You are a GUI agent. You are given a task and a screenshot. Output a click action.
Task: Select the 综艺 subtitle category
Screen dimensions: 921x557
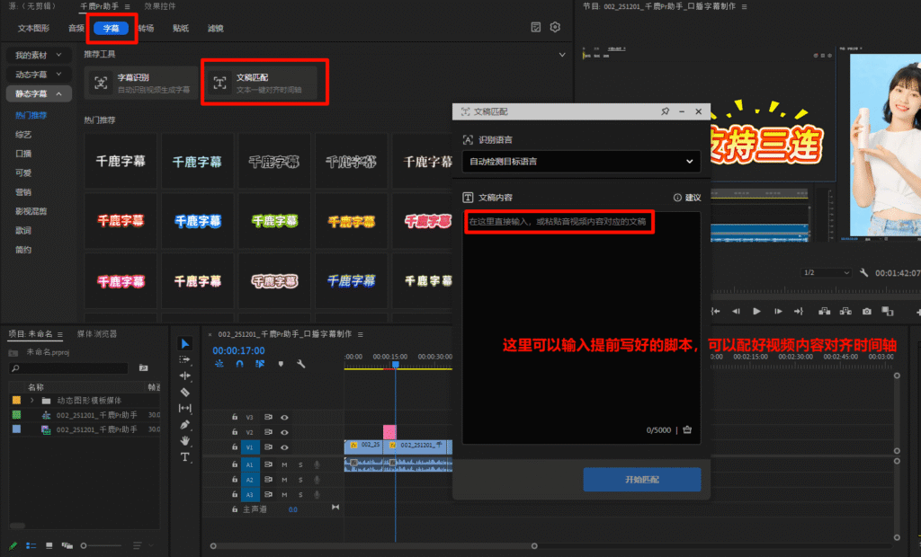[x=23, y=135]
